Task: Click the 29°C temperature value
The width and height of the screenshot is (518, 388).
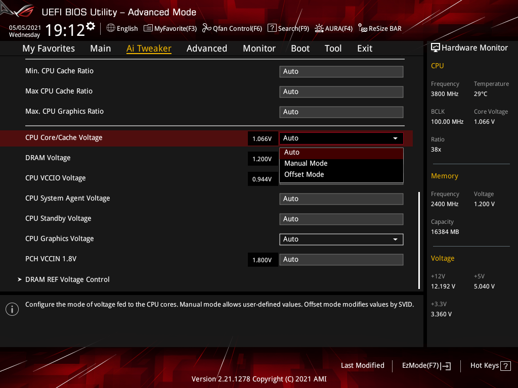Action: (x=481, y=94)
